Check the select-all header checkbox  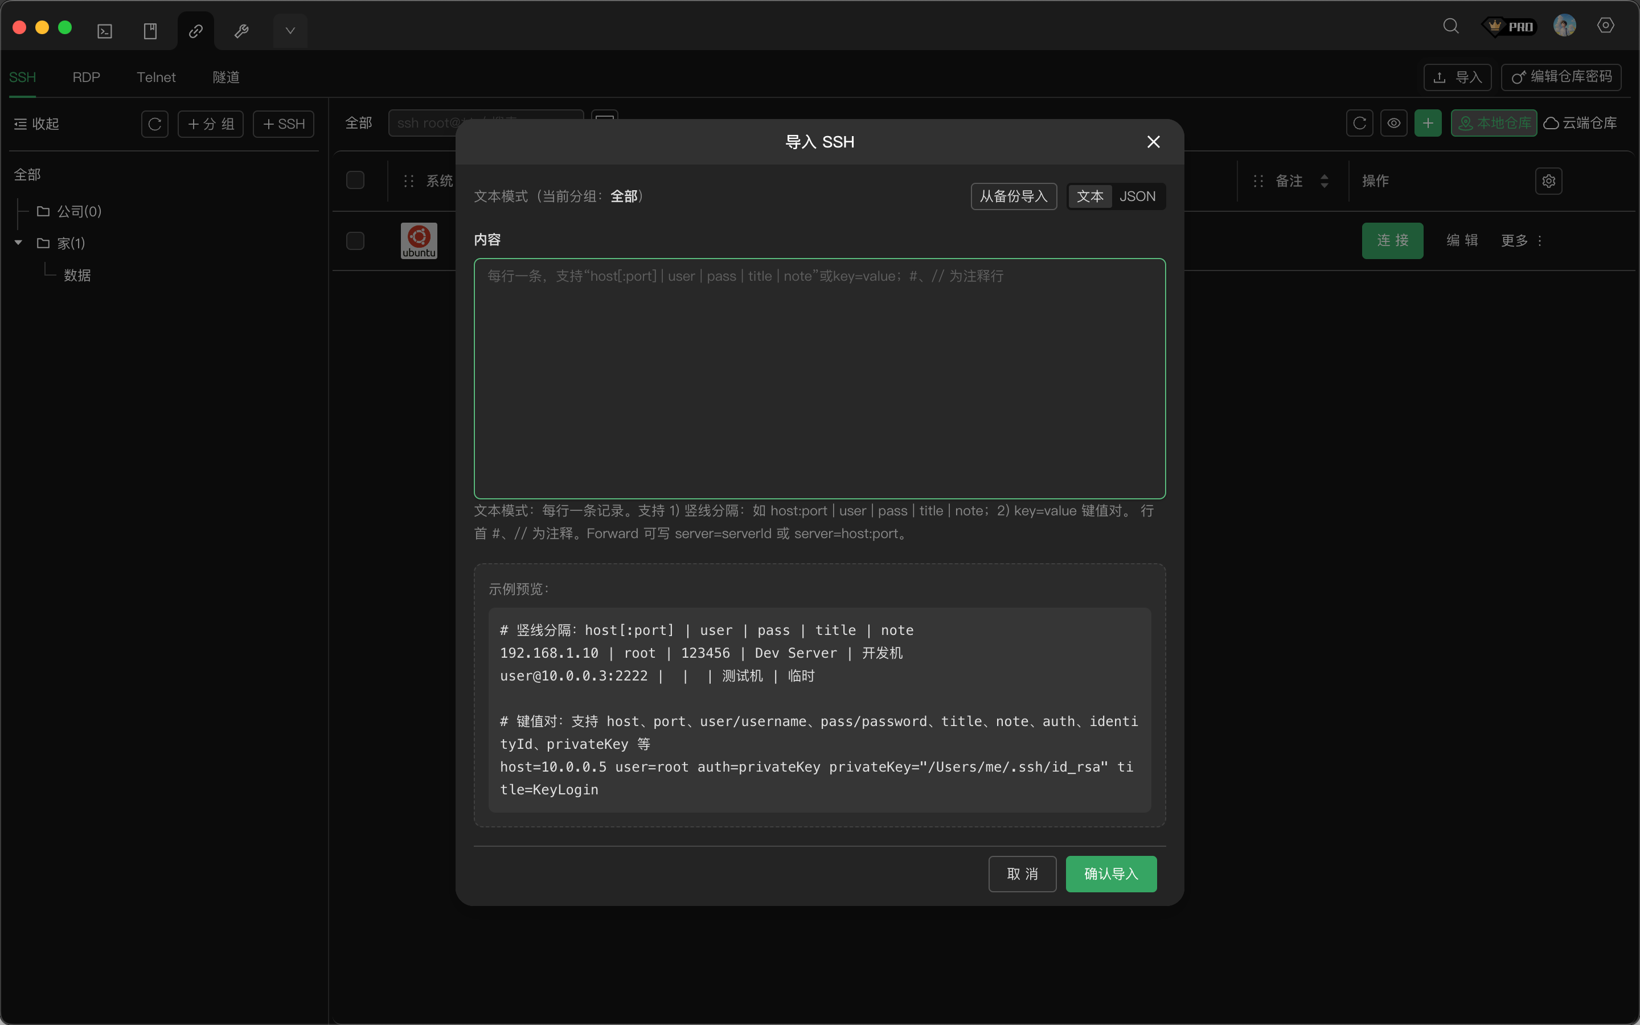point(355,181)
